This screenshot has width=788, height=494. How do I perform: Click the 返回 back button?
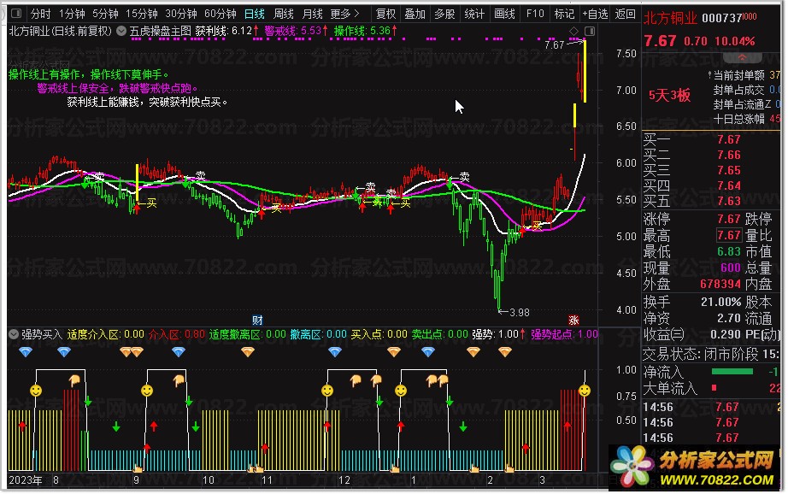click(x=625, y=14)
